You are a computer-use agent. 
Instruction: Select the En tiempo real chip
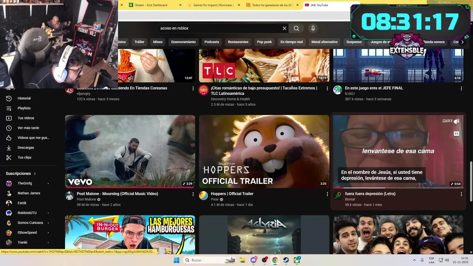[292, 42]
